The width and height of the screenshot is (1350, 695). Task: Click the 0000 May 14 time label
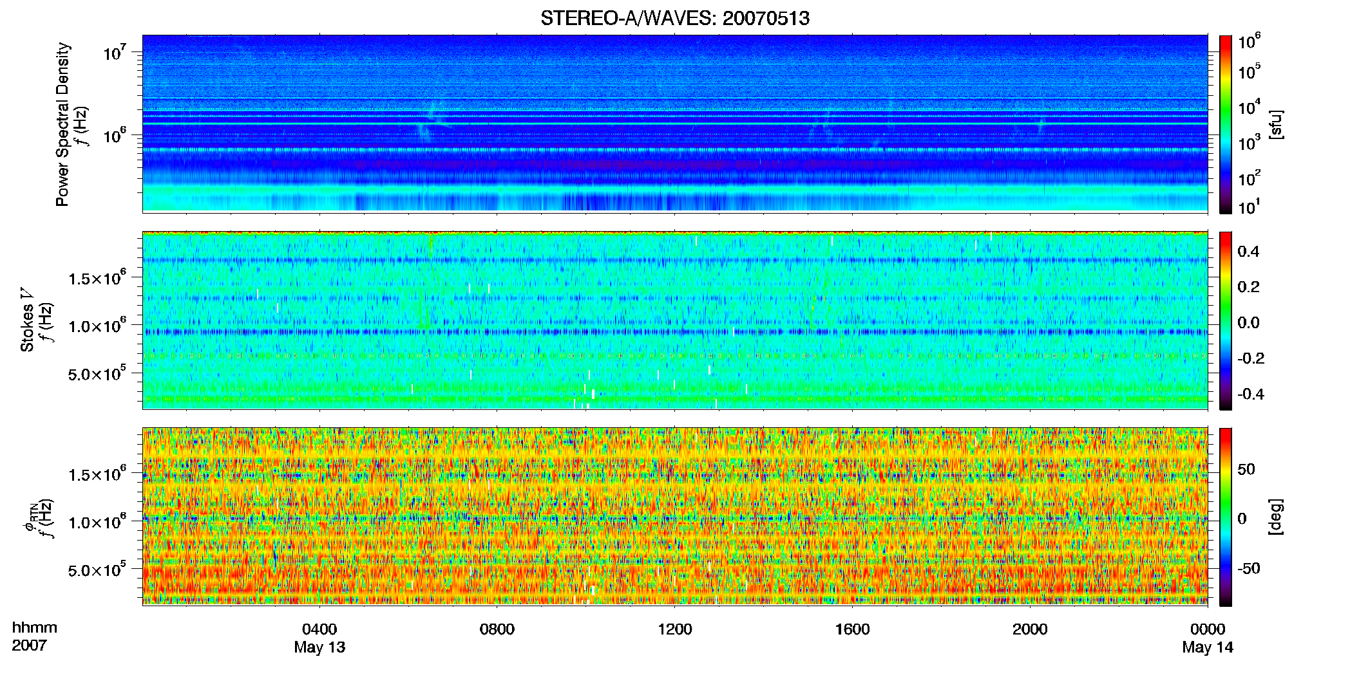[x=1208, y=638]
